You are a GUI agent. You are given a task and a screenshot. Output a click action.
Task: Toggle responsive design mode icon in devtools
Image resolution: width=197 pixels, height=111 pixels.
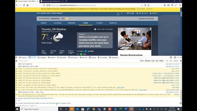point(175,58)
